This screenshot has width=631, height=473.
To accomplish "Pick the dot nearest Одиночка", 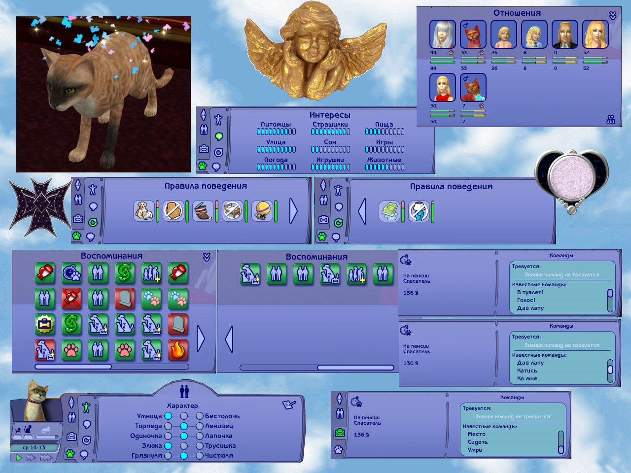I will point(168,436).
